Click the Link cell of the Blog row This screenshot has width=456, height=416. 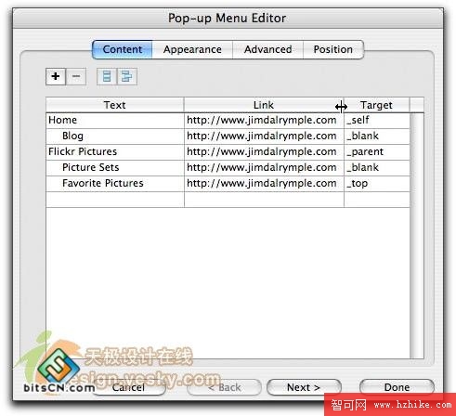click(x=264, y=136)
